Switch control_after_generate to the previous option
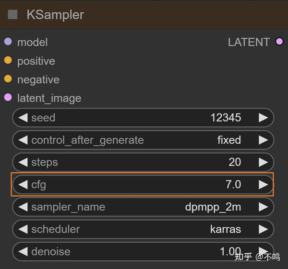The image size is (288, 269). coord(23,140)
